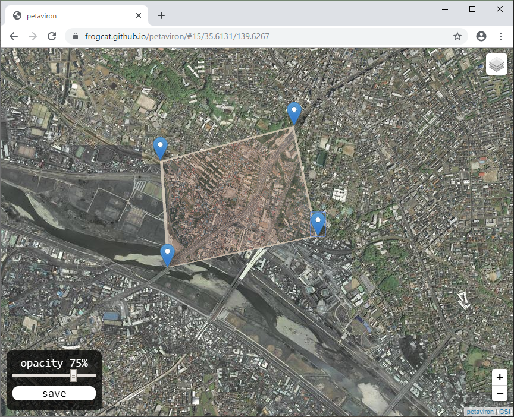Save the overlay with the save button
The height and width of the screenshot is (417, 514).
pyautogui.click(x=54, y=393)
